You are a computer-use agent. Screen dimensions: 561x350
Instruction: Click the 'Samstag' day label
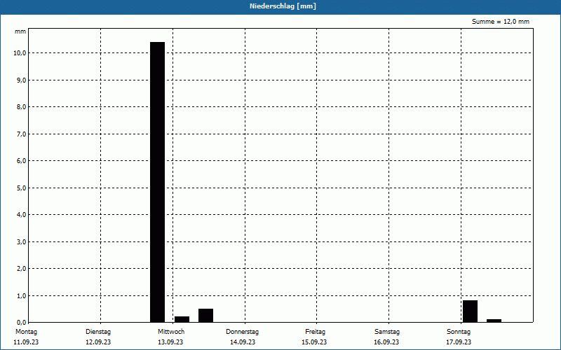pos(387,332)
